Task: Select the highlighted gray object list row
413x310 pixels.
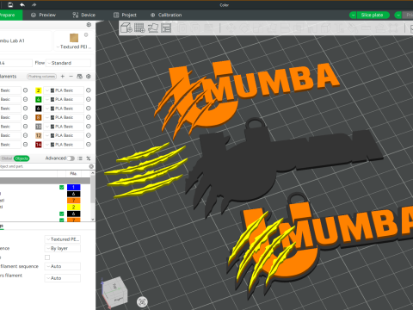Action: [x=45, y=181]
